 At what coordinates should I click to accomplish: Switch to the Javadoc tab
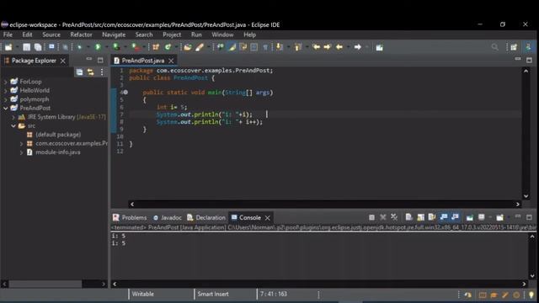coord(167,218)
